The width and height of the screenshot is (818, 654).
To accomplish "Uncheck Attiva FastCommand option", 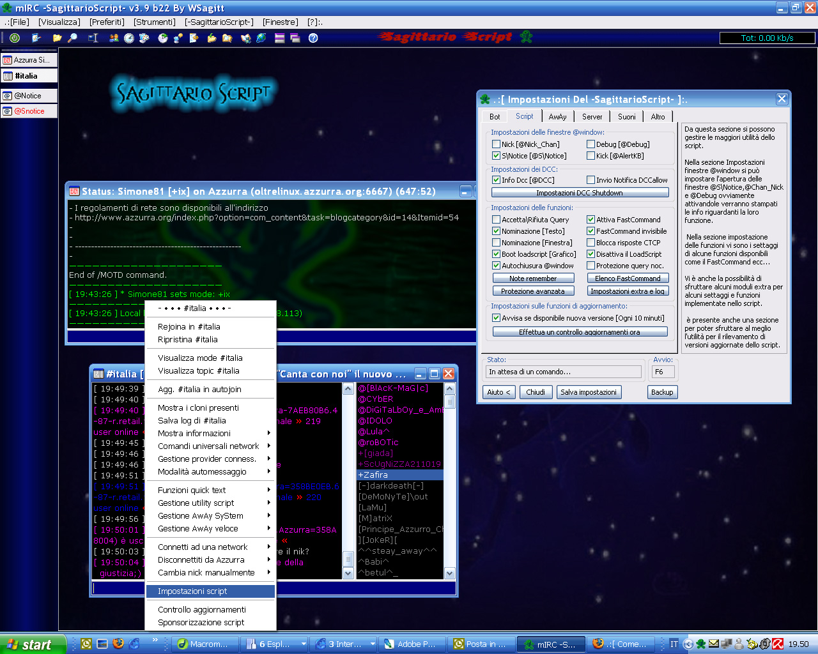I will (590, 220).
